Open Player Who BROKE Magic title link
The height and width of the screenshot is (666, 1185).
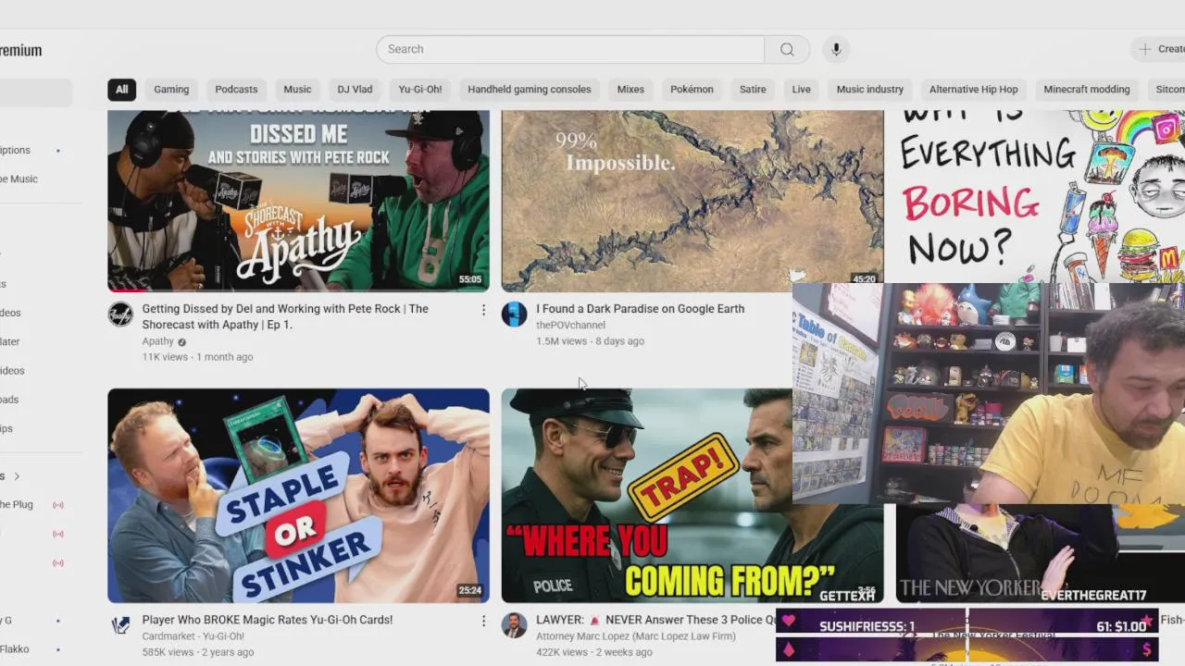(x=268, y=620)
